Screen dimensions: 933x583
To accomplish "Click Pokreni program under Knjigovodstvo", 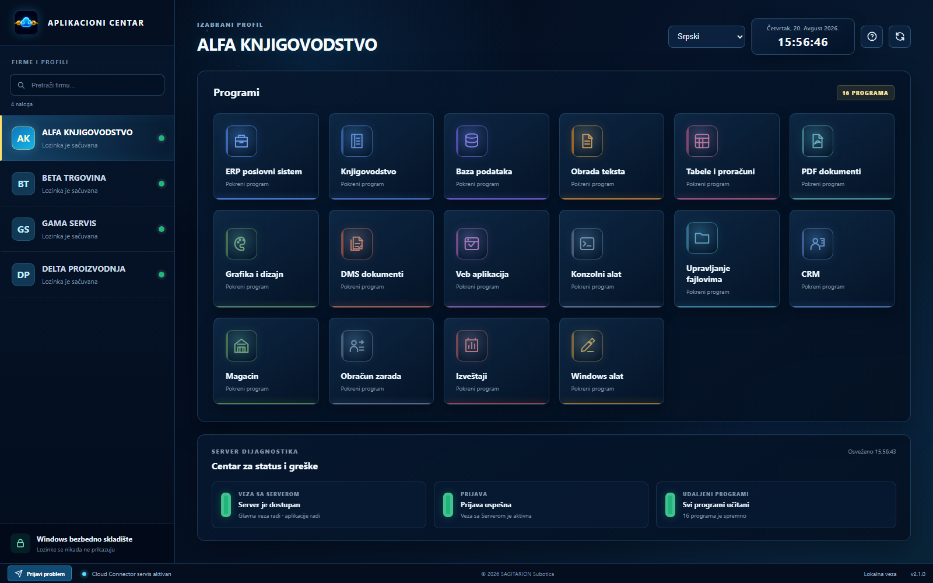I will pyautogui.click(x=362, y=184).
